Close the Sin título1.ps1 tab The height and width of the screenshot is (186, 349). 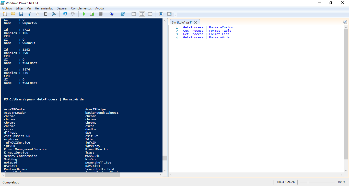pos(195,22)
